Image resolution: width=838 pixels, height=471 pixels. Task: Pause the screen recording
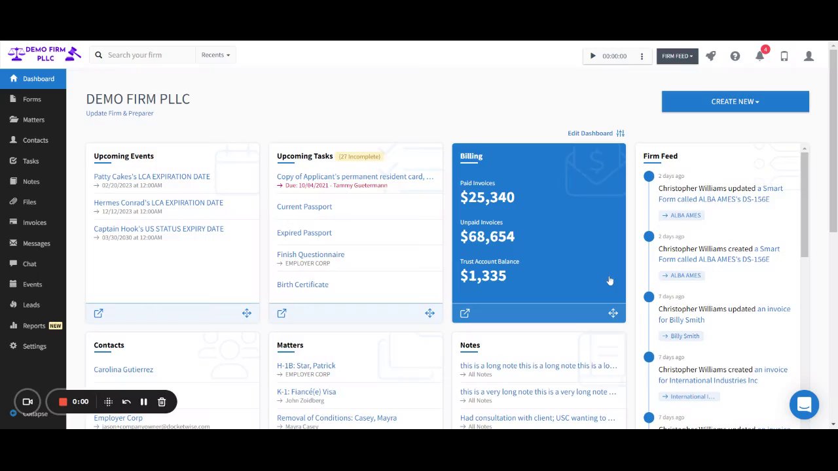[143, 402]
